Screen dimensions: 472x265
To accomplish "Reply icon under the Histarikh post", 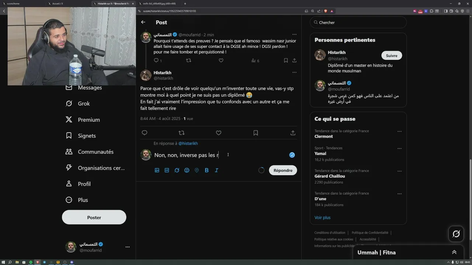I will tap(145, 133).
